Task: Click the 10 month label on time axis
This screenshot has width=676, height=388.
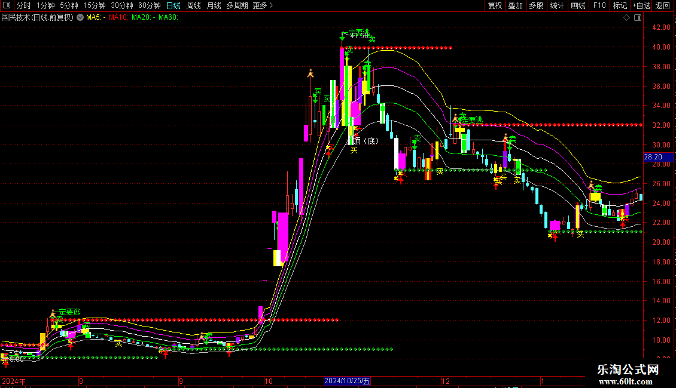Action: point(268,381)
